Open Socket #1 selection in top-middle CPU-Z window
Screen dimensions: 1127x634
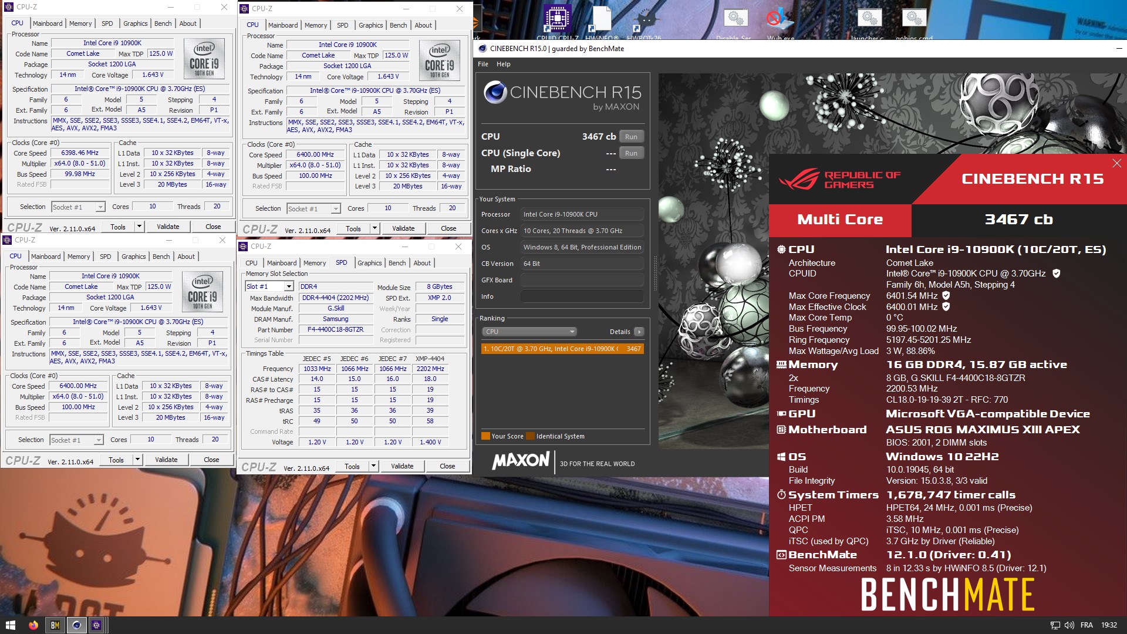pyautogui.click(x=313, y=208)
